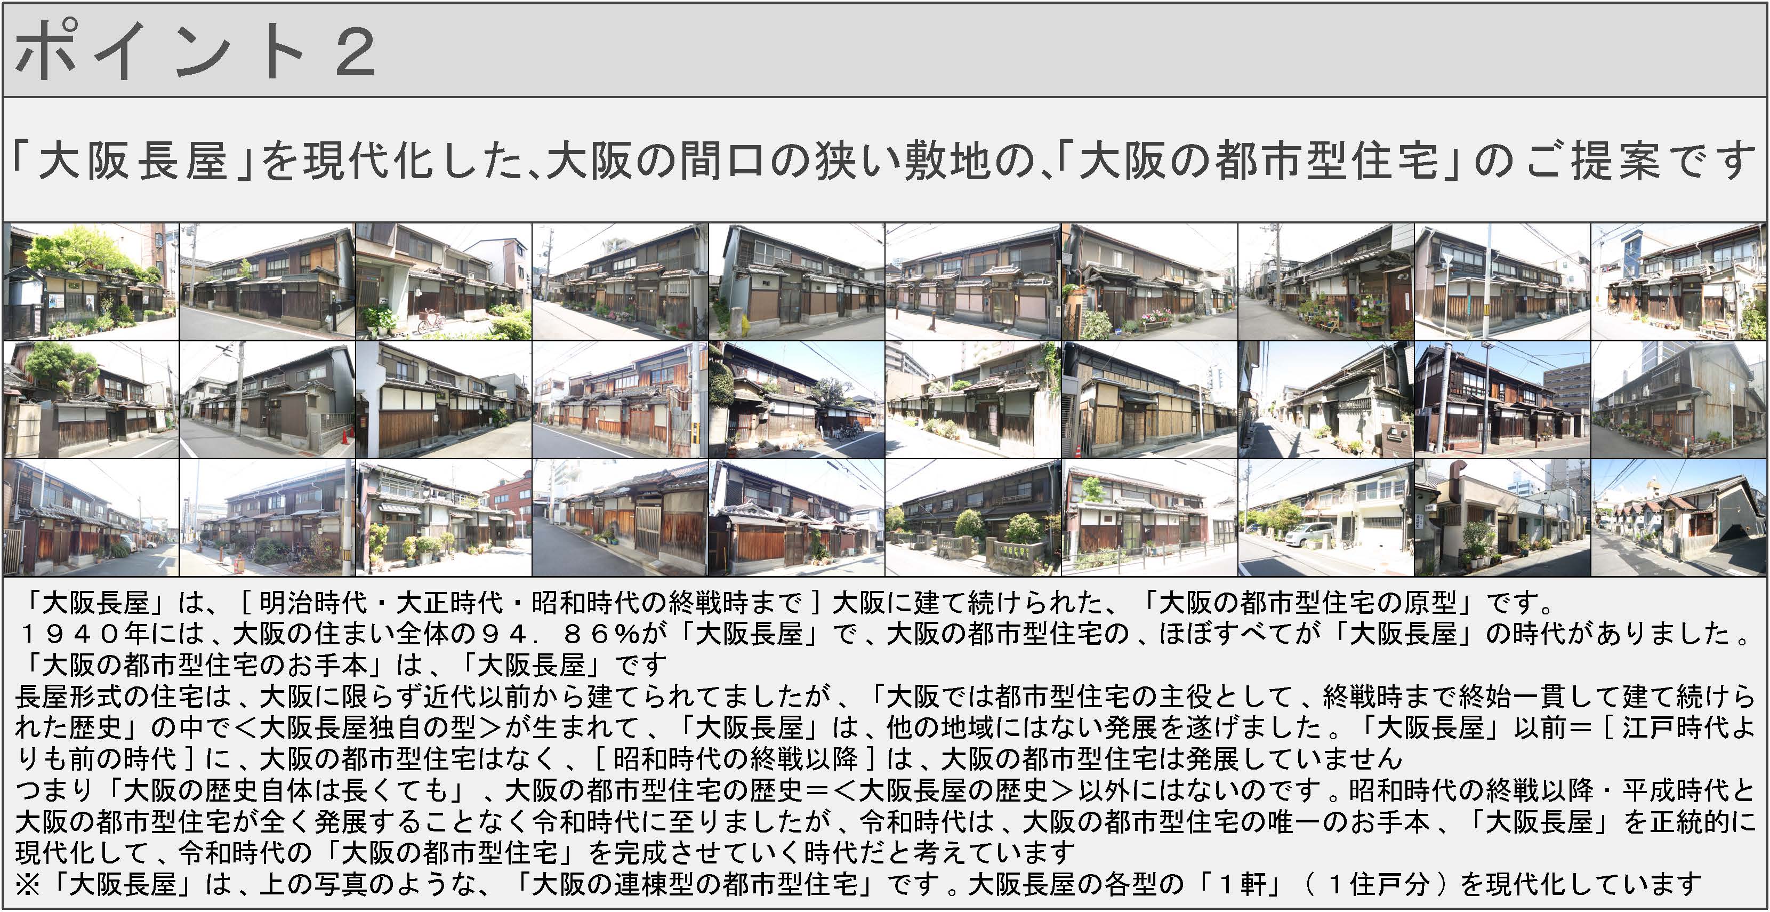This screenshot has width=1770, height=912.
Task: Open the photo with bamboo-screened facade
Action: point(1149,400)
